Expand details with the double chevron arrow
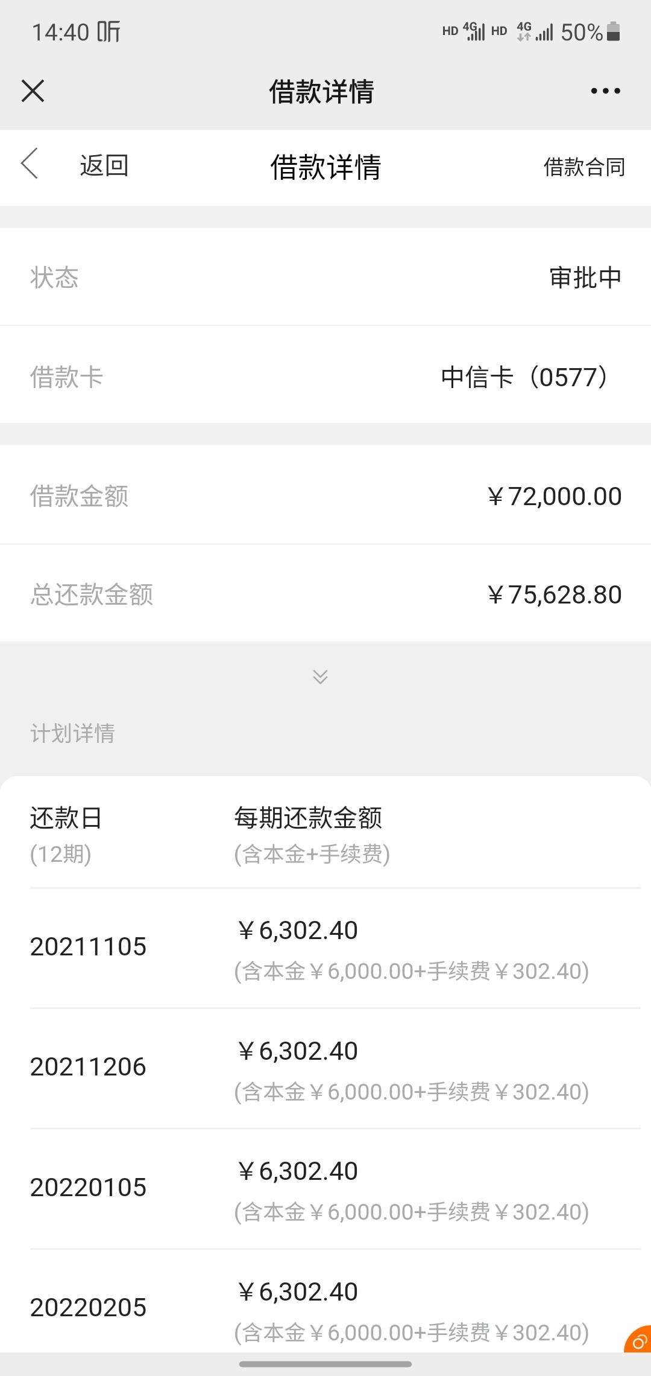Screen dimensions: 651x1376 (320, 677)
